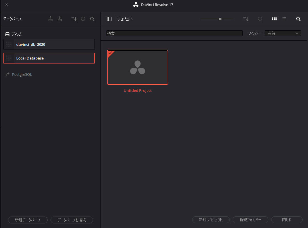Click the 新規プロジェクト button
Viewport: 308px width, 228px height.
[211, 220]
